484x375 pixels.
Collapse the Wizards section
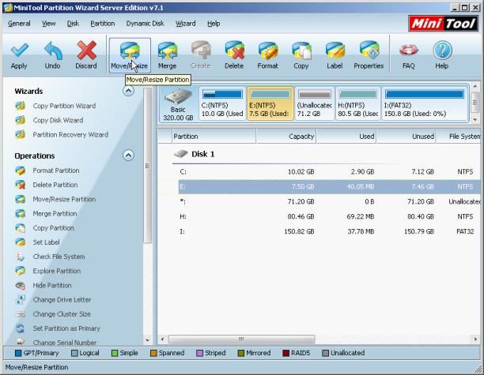click(x=128, y=91)
